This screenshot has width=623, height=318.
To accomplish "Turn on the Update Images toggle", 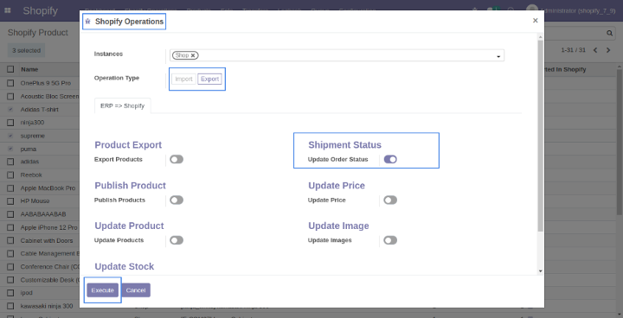I will point(390,240).
